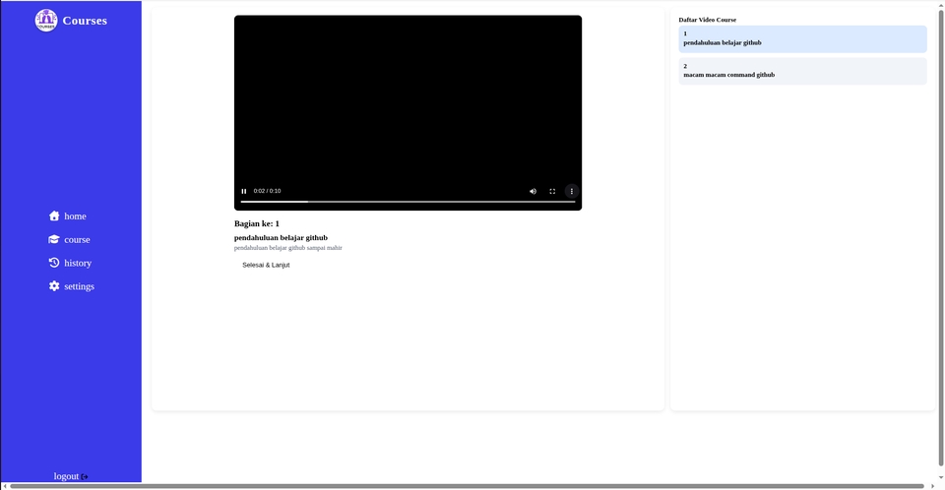
Task: Click the horizontal scrollbar at the bottom
Action: pyautogui.click(x=463, y=486)
